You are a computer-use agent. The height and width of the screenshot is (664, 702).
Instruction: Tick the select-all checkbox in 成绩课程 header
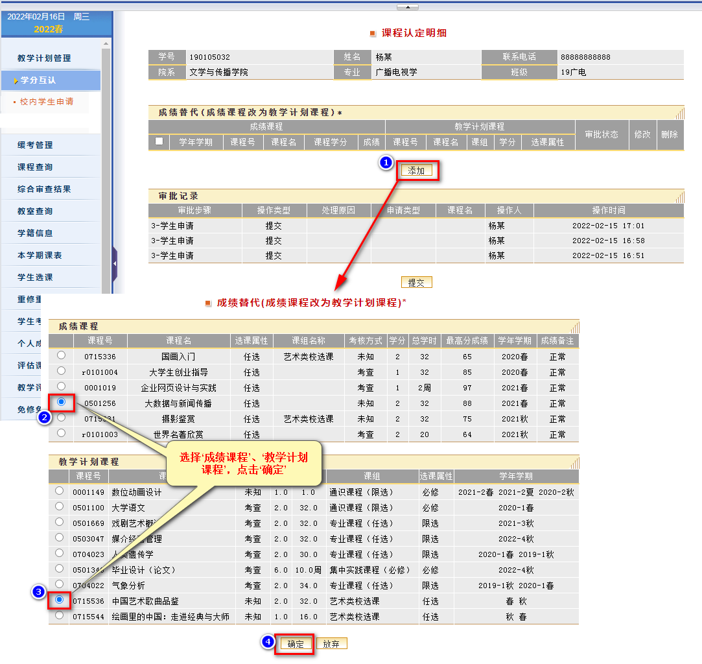point(159,141)
